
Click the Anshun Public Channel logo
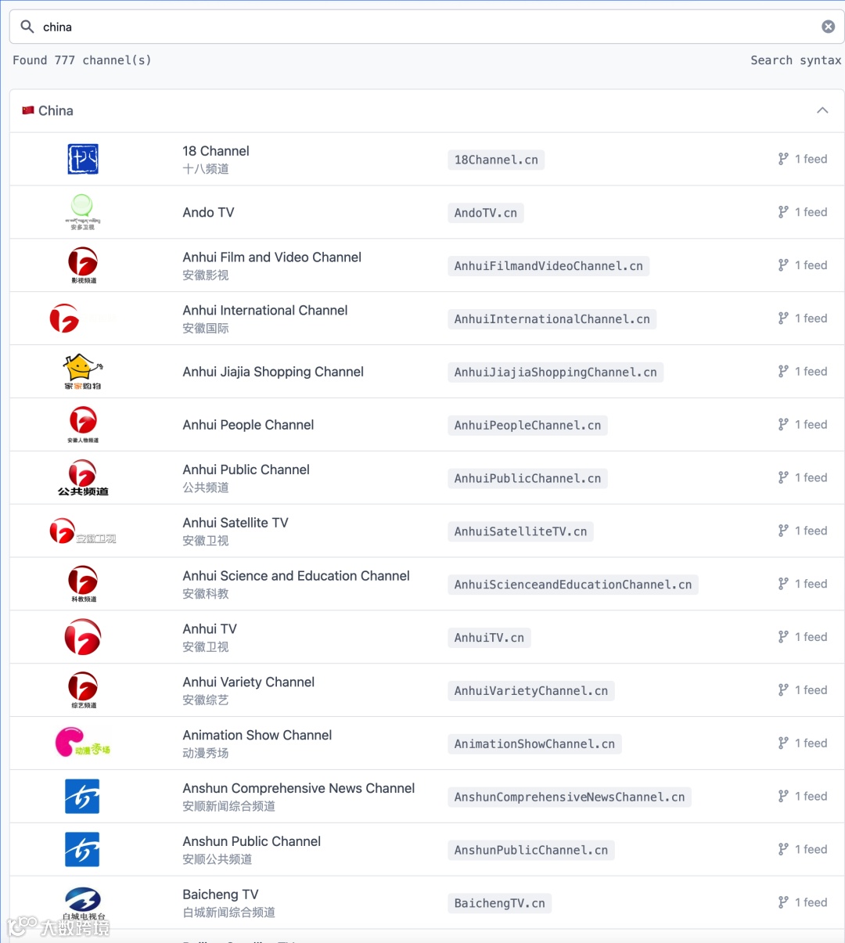point(83,850)
